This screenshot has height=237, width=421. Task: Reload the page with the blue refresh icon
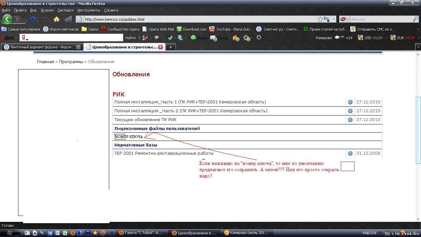coord(33,19)
